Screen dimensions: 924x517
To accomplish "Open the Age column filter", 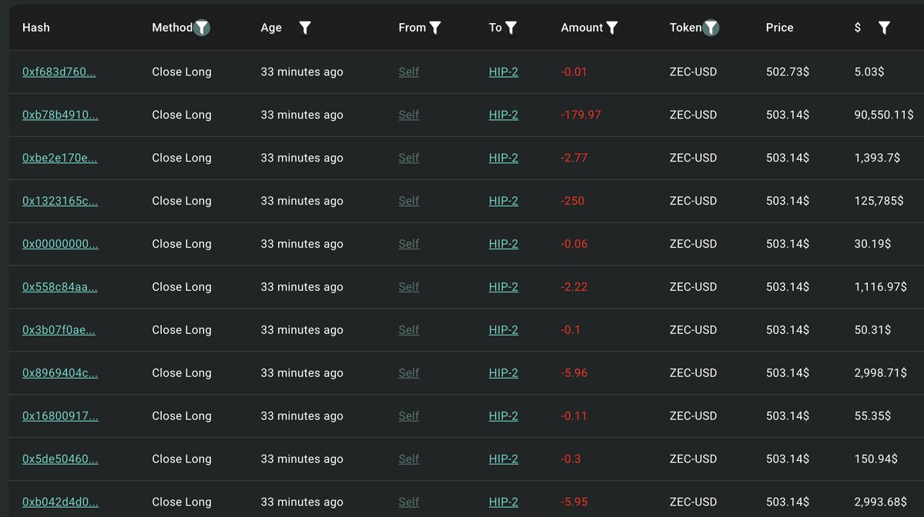I will pos(305,28).
